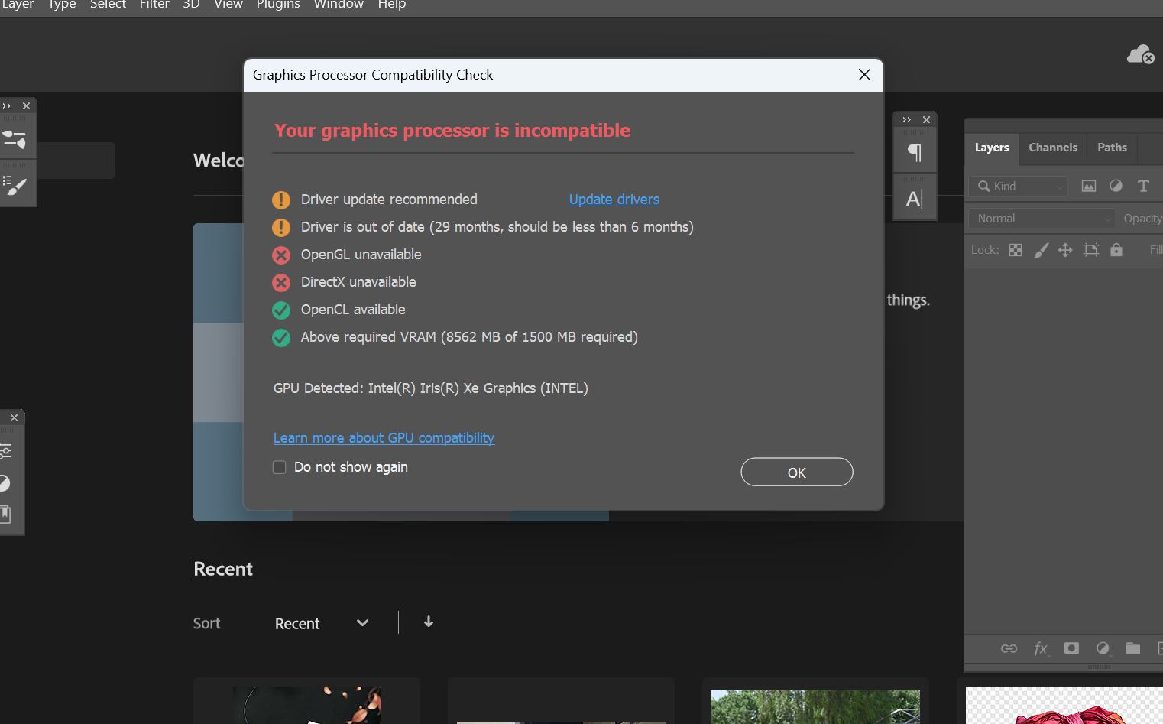Click OK in the compatibility dialog
The width and height of the screenshot is (1163, 724).
pyautogui.click(x=797, y=472)
